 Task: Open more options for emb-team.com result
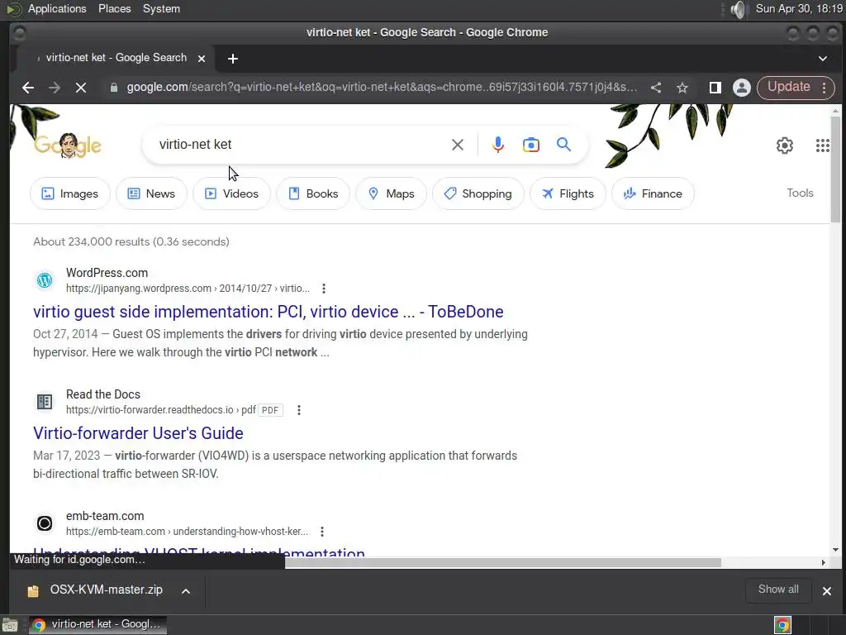(x=322, y=532)
